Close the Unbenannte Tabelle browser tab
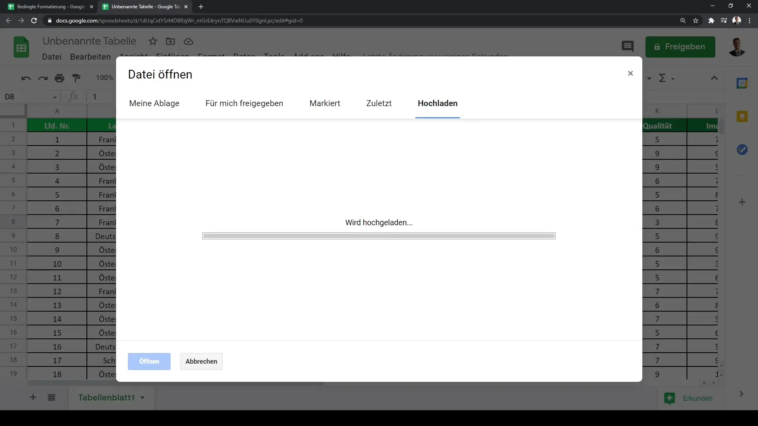 186,7
